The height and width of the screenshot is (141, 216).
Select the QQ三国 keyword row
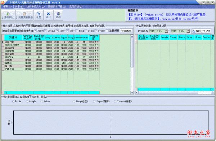[52, 66]
